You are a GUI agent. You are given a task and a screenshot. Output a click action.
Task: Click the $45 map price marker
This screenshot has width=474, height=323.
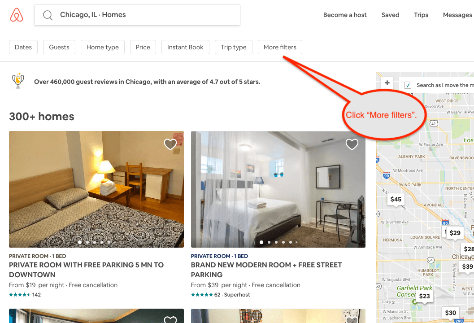point(396,199)
